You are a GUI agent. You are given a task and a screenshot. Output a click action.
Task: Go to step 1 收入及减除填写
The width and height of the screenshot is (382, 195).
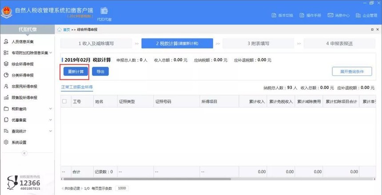coord(96,44)
